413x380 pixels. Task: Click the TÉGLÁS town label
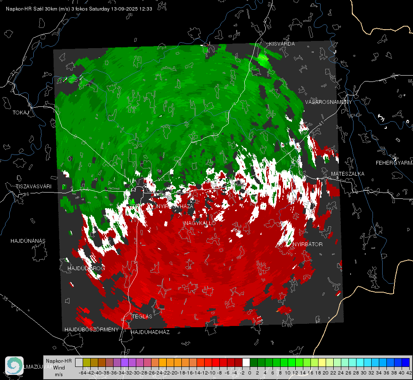142,316
